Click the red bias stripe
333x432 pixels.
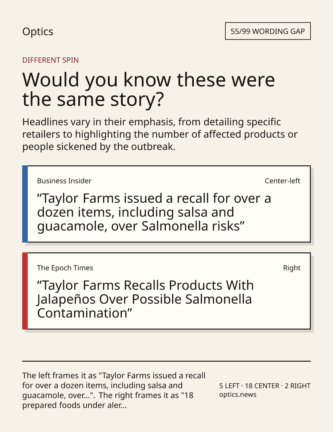[25, 291]
